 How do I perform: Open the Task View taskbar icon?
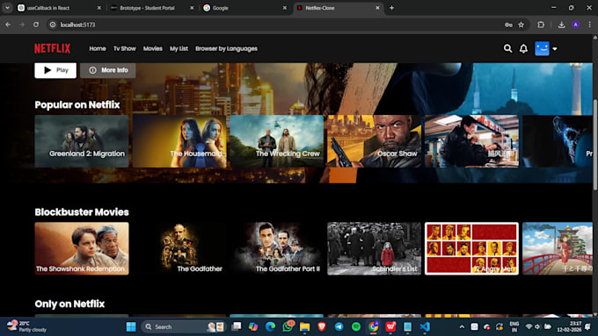click(x=237, y=327)
